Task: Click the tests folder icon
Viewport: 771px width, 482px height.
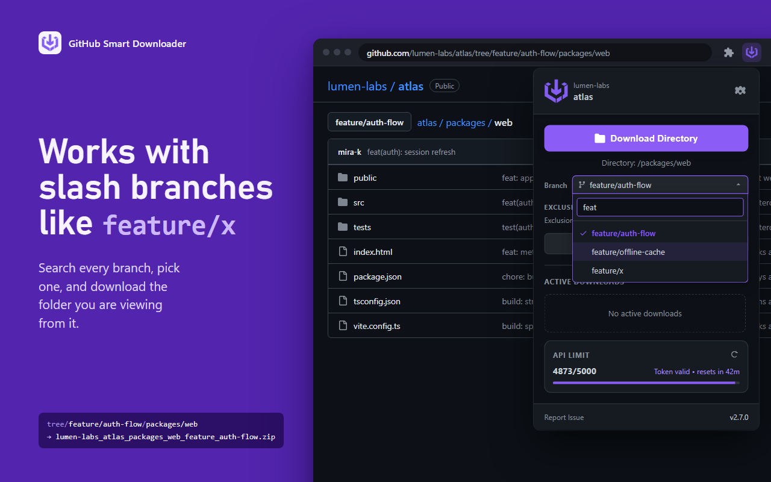Action: coord(343,227)
